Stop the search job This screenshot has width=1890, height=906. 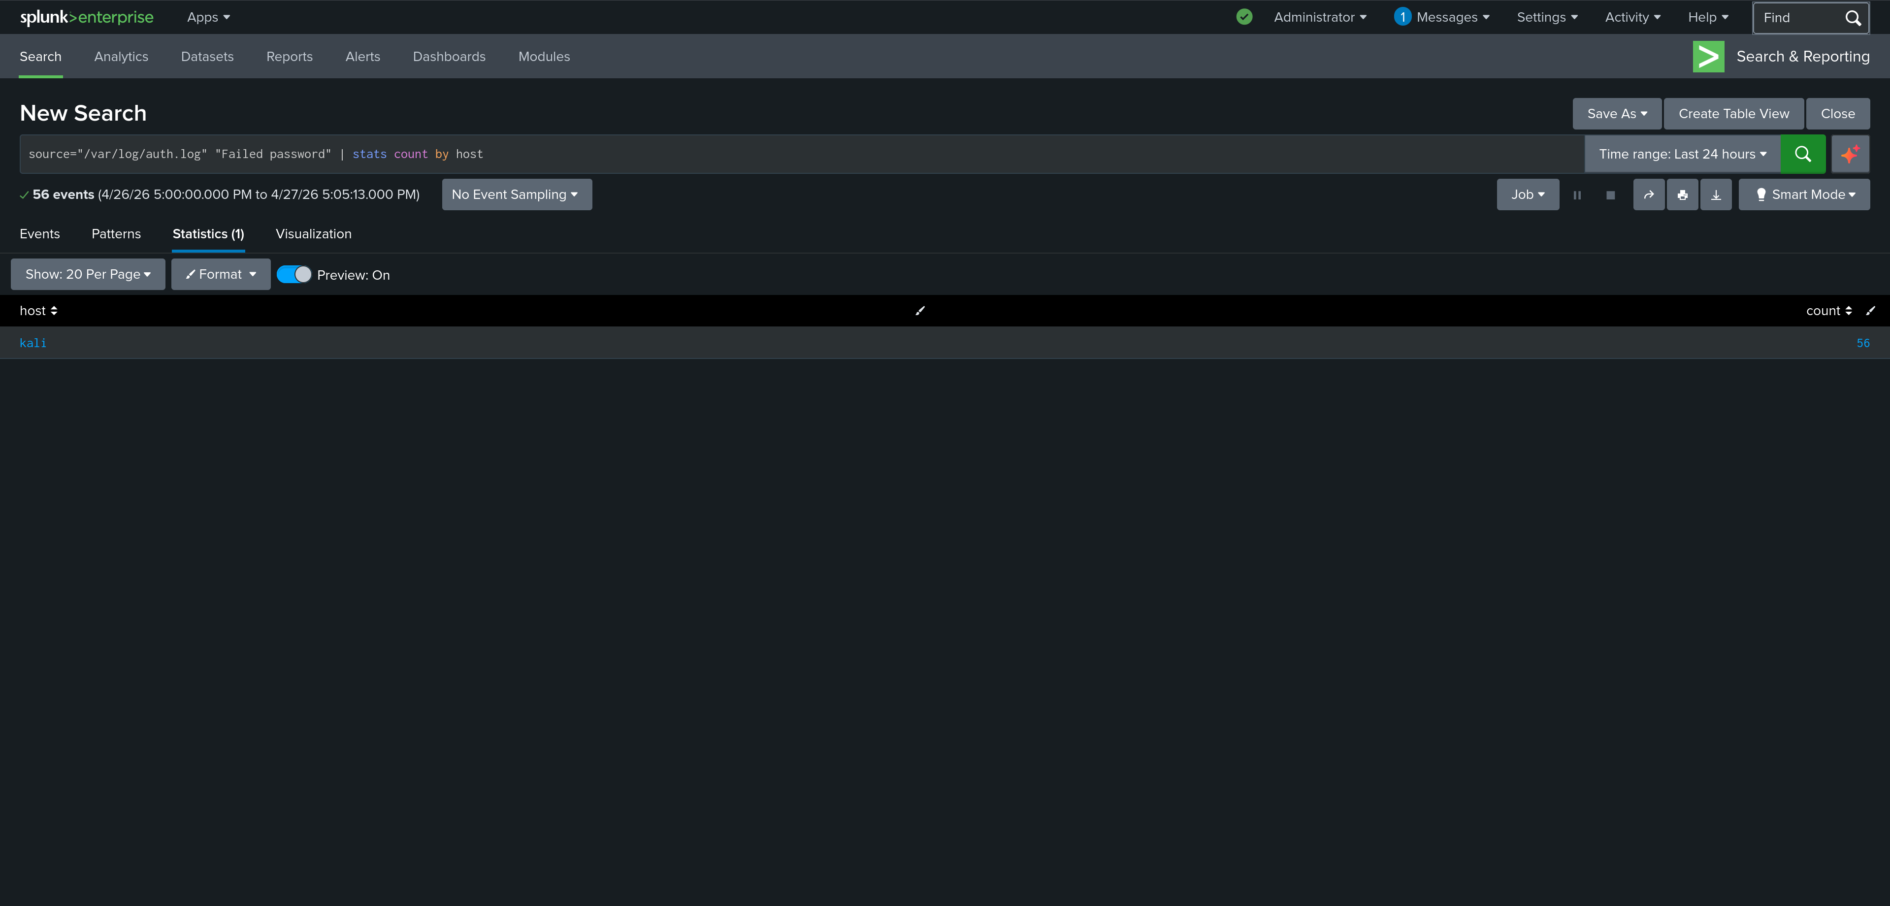coord(1611,194)
